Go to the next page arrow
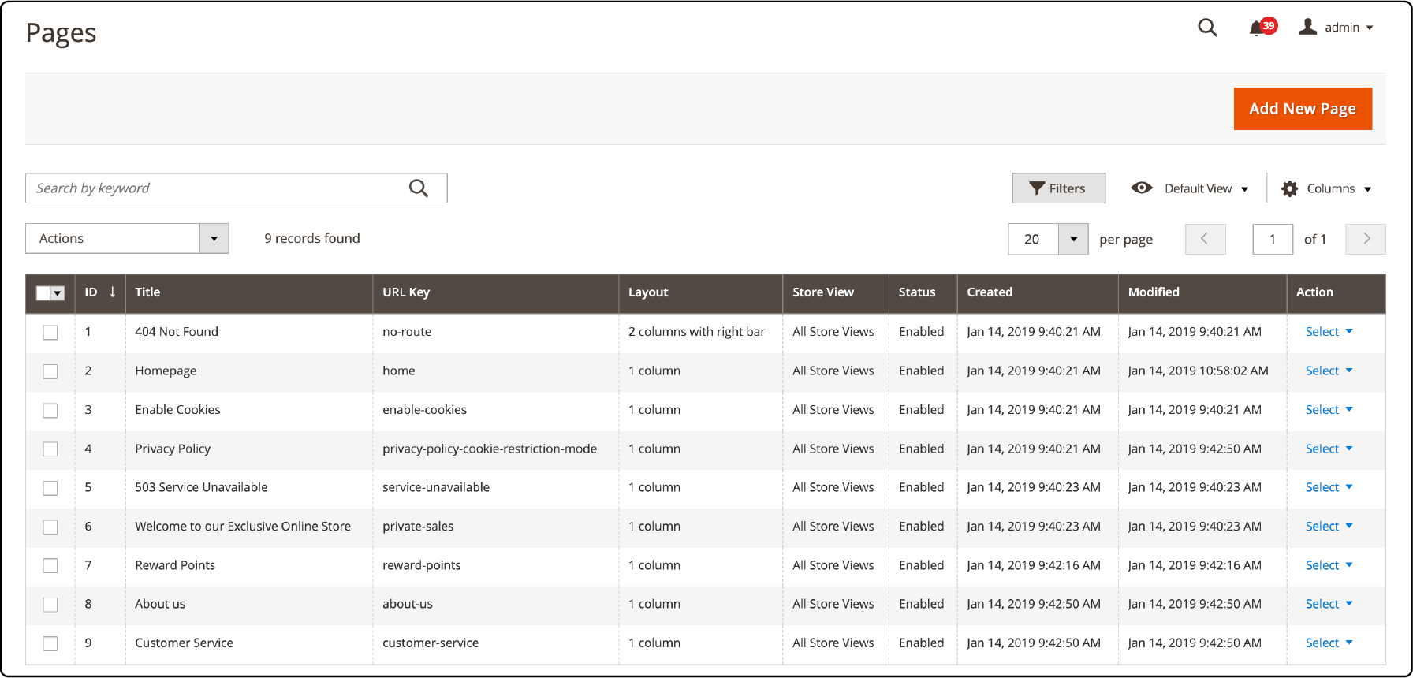 tap(1366, 239)
